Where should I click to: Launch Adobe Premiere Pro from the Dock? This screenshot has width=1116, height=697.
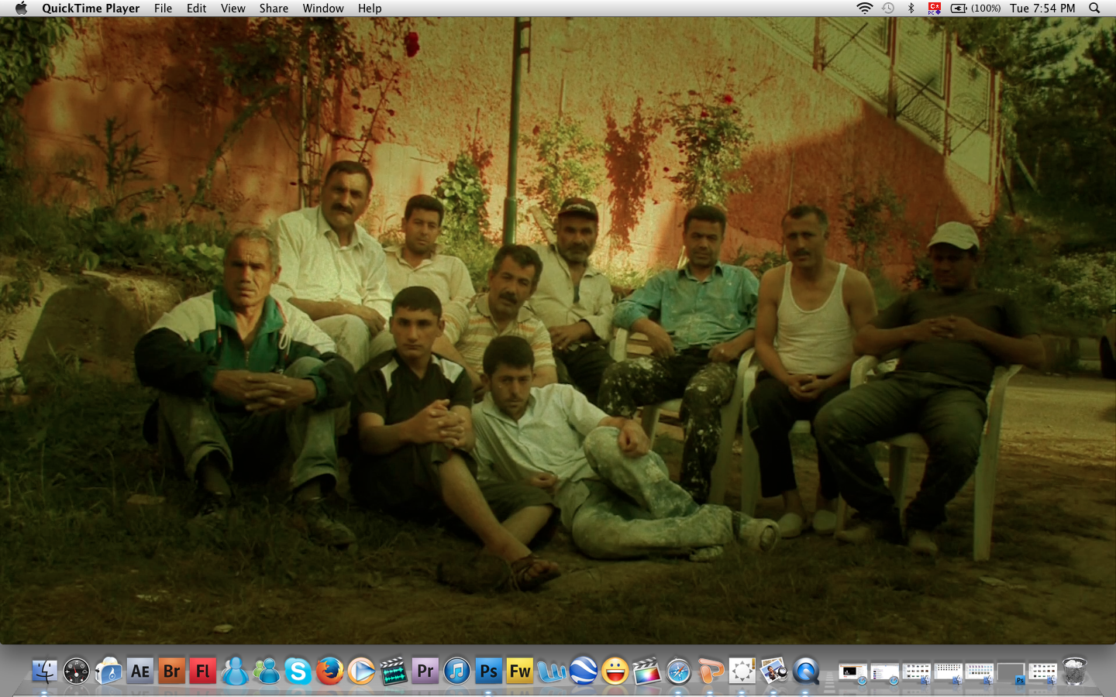(425, 671)
